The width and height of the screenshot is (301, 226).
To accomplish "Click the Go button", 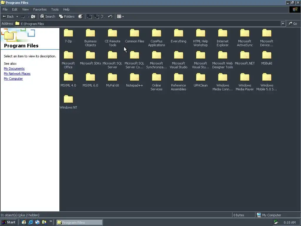I will coord(293,24).
